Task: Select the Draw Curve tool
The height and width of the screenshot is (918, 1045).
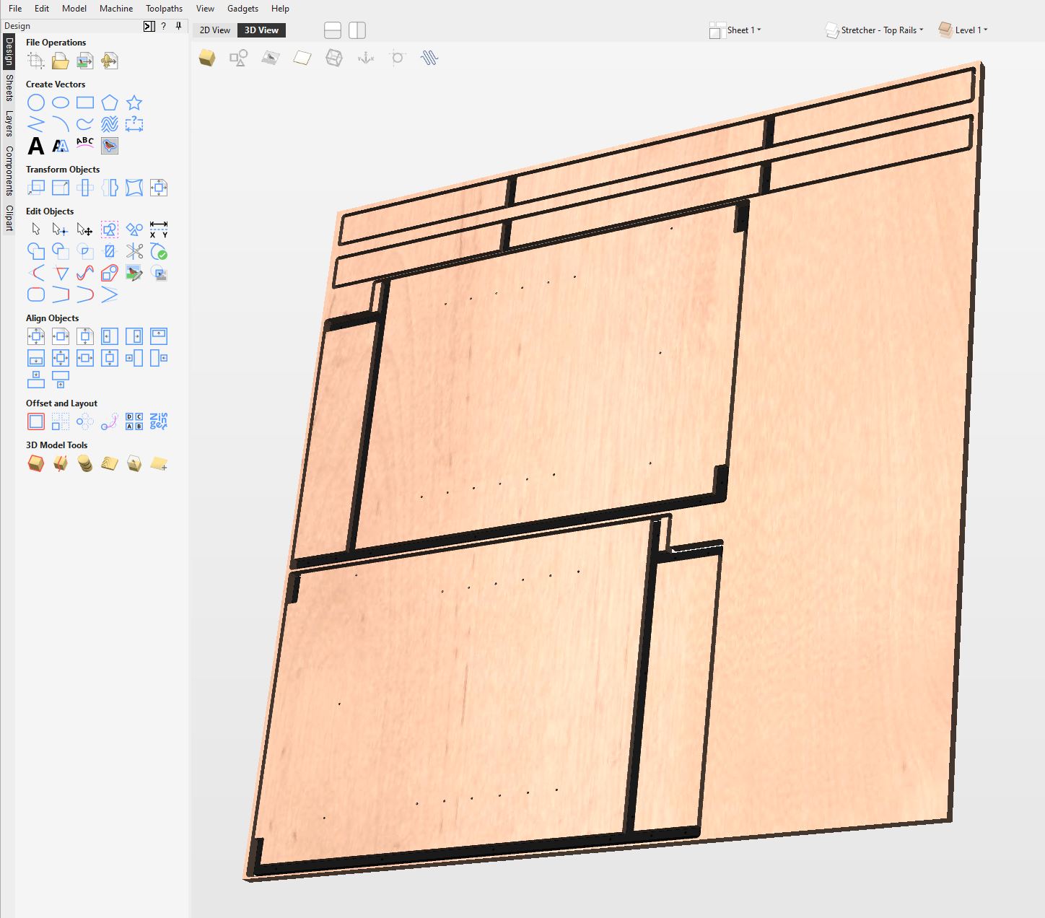Action: point(85,124)
